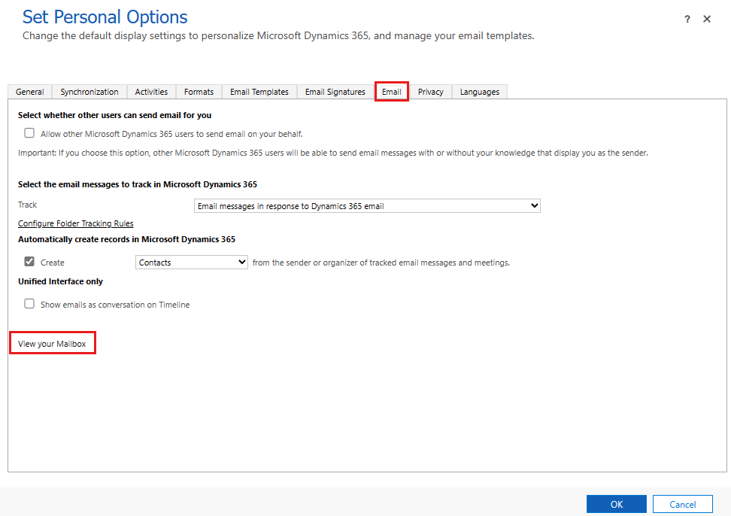Switch to Email Signatures tab

click(x=335, y=92)
